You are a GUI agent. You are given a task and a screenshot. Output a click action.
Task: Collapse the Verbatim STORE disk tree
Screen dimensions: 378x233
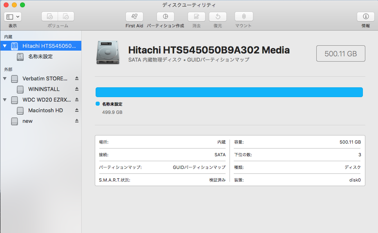[5, 78]
